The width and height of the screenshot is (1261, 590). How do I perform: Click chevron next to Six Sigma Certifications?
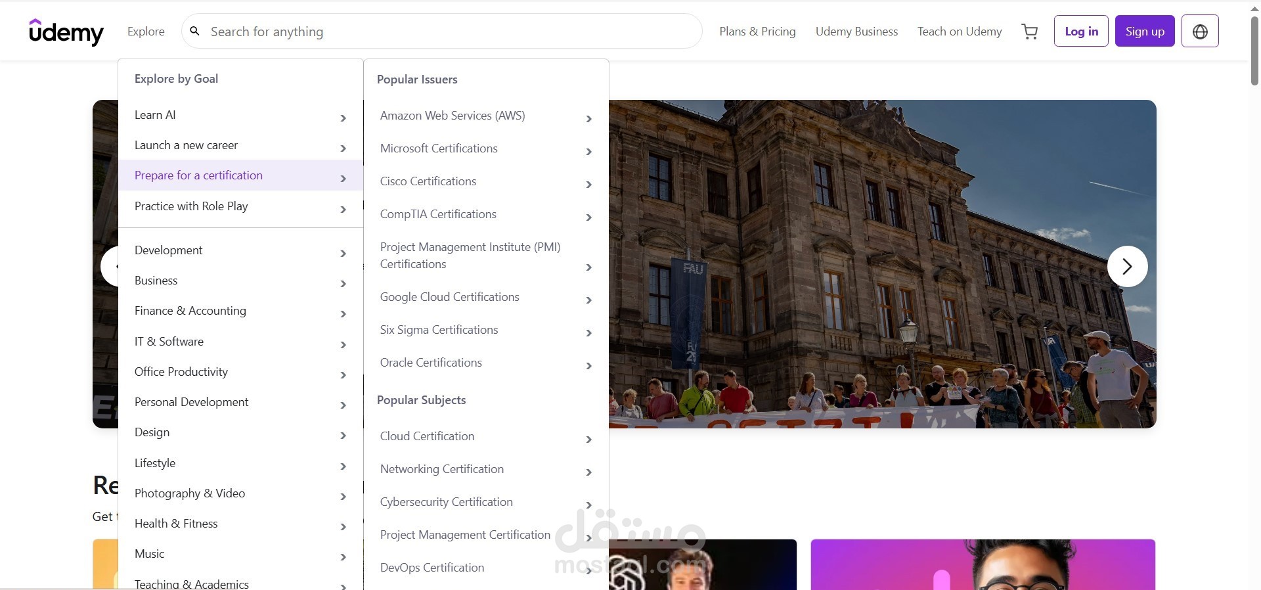click(x=588, y=333)
